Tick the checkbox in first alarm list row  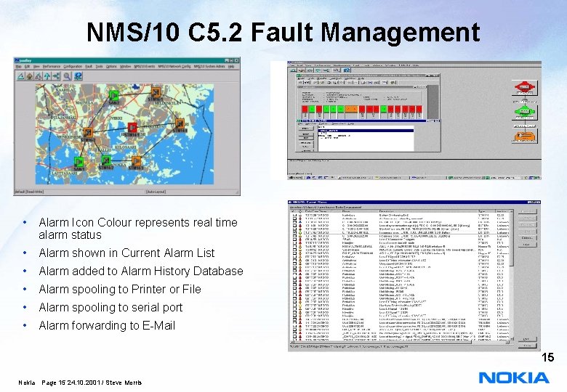click(x=294, y=215)
